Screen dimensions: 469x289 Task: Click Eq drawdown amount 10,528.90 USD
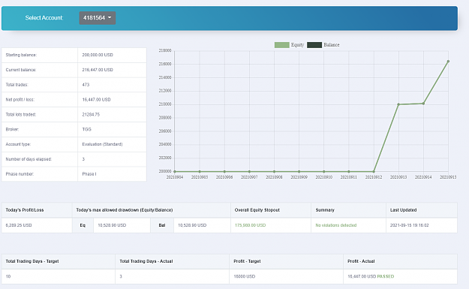[x=112, y=225]
